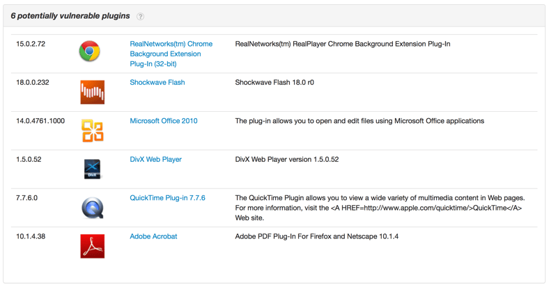Visit the DivX Web Player link

155,159
